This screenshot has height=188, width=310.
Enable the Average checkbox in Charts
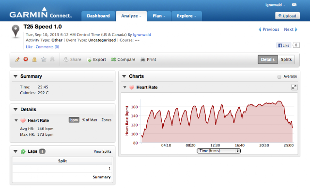pyautogui.click(x=279, y=77)
